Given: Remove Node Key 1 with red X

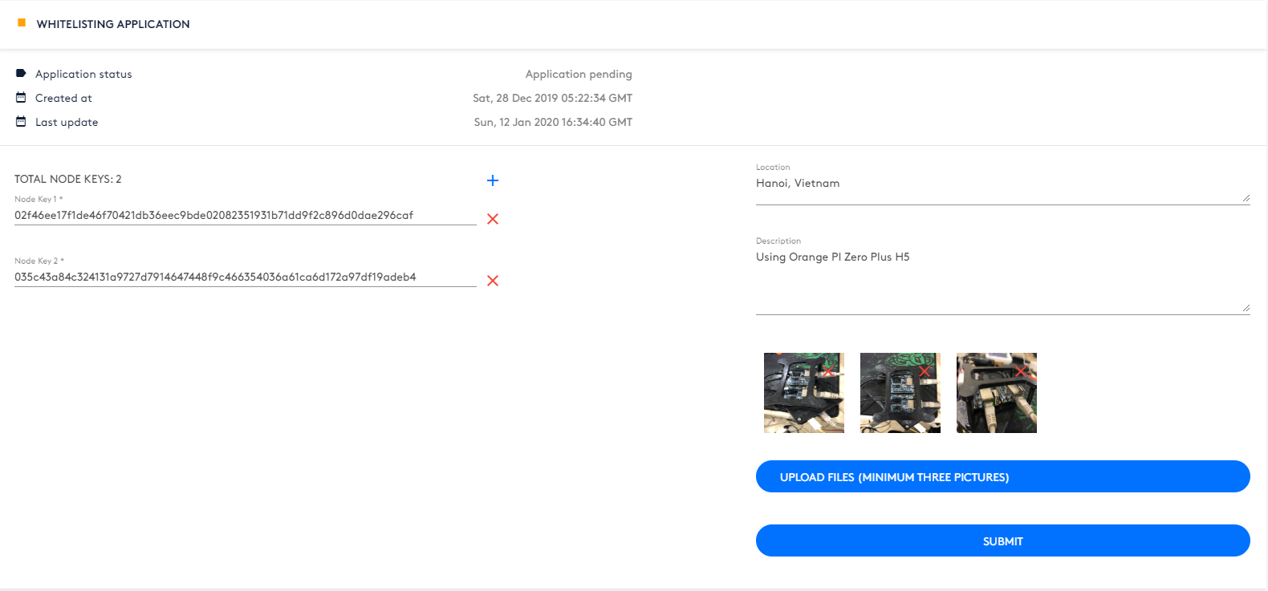Looking at the screenshot, I should (493, 219).
